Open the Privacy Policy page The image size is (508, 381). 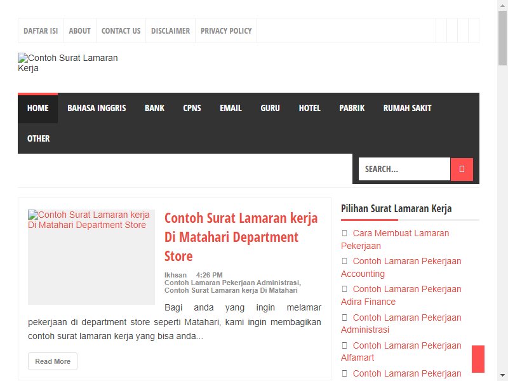click(226, 30)
